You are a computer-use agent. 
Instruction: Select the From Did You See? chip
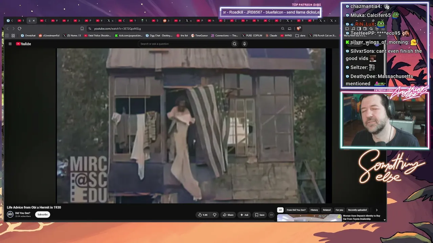pyautogui.click(x=296, y=210)
